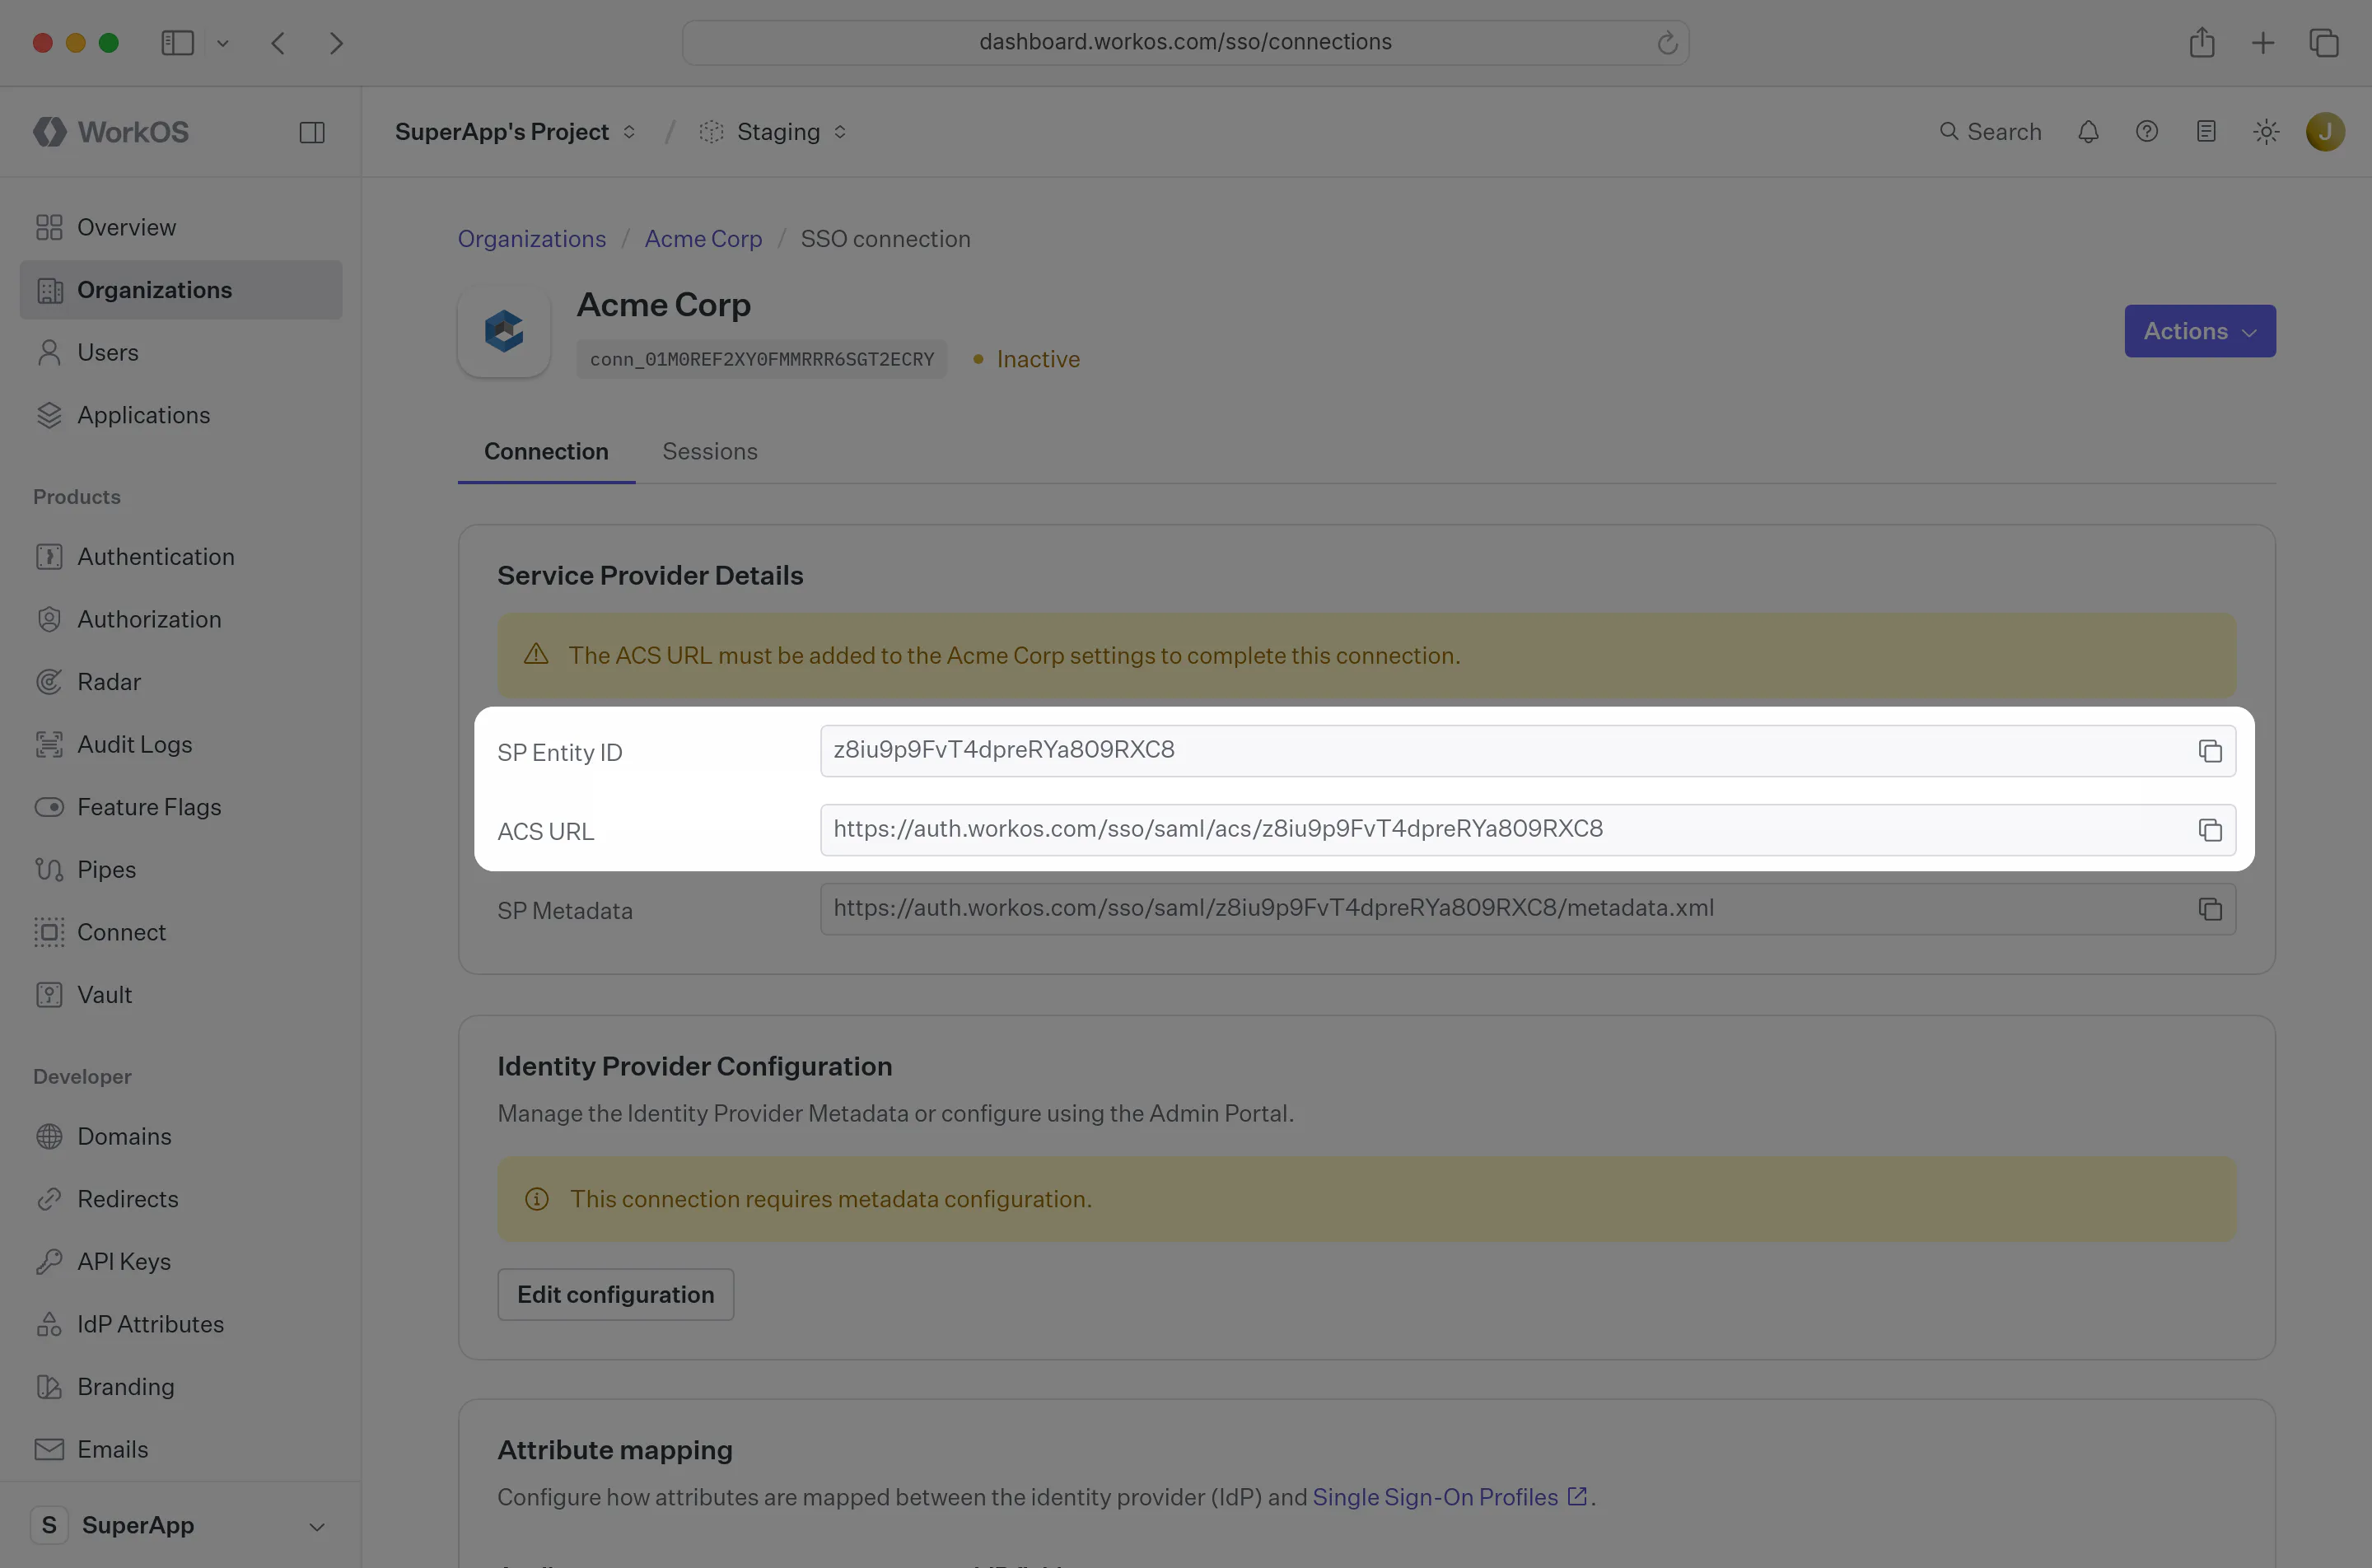Switch to the Sessions tab
The height and width of the screenshot is (1568, 2372).
(x=710, y=452)
